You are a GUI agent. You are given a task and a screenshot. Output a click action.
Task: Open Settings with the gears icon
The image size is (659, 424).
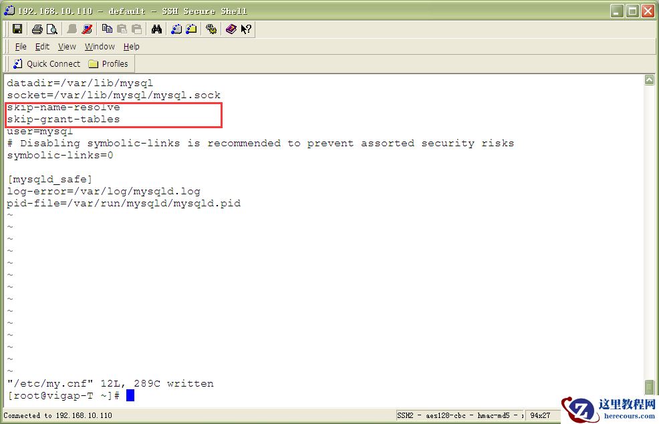pos(211,29)
